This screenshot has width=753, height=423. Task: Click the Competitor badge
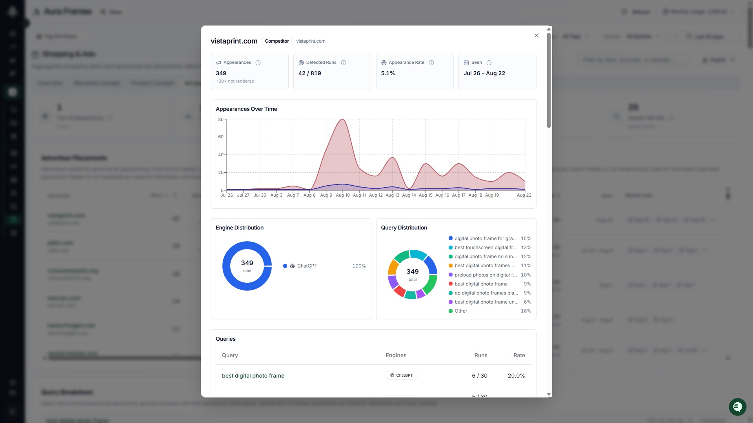tap(277, 41)
